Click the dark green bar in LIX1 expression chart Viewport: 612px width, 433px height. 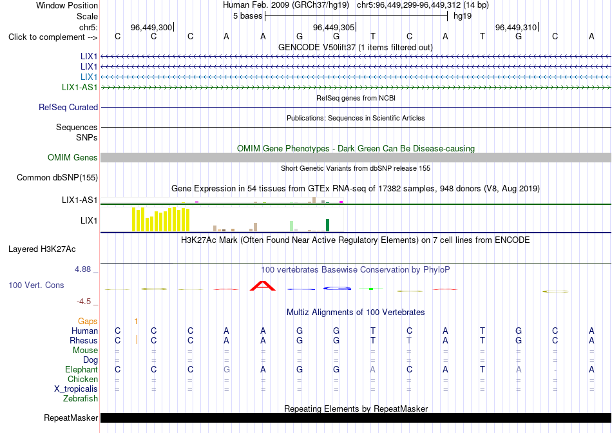327,226
